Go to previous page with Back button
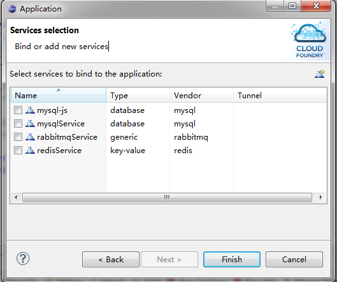This screenshot has height=282, width=337. click(111, 260)
